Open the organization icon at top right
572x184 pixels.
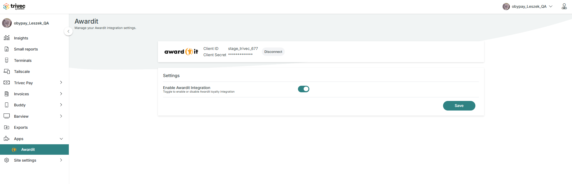(564, 6)
